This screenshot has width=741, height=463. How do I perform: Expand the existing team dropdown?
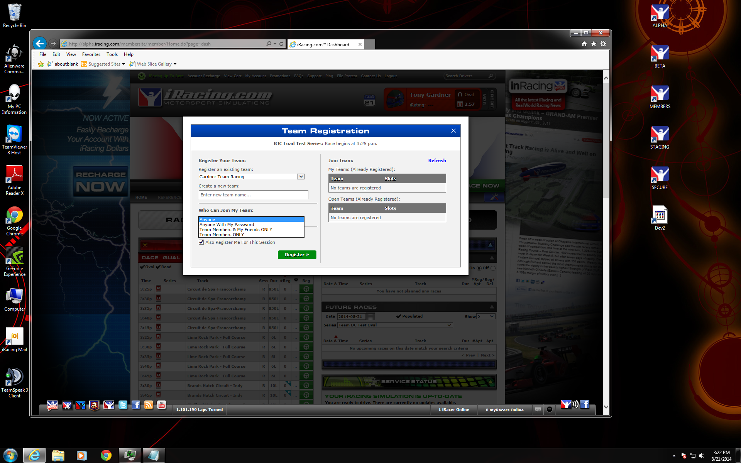301,177
